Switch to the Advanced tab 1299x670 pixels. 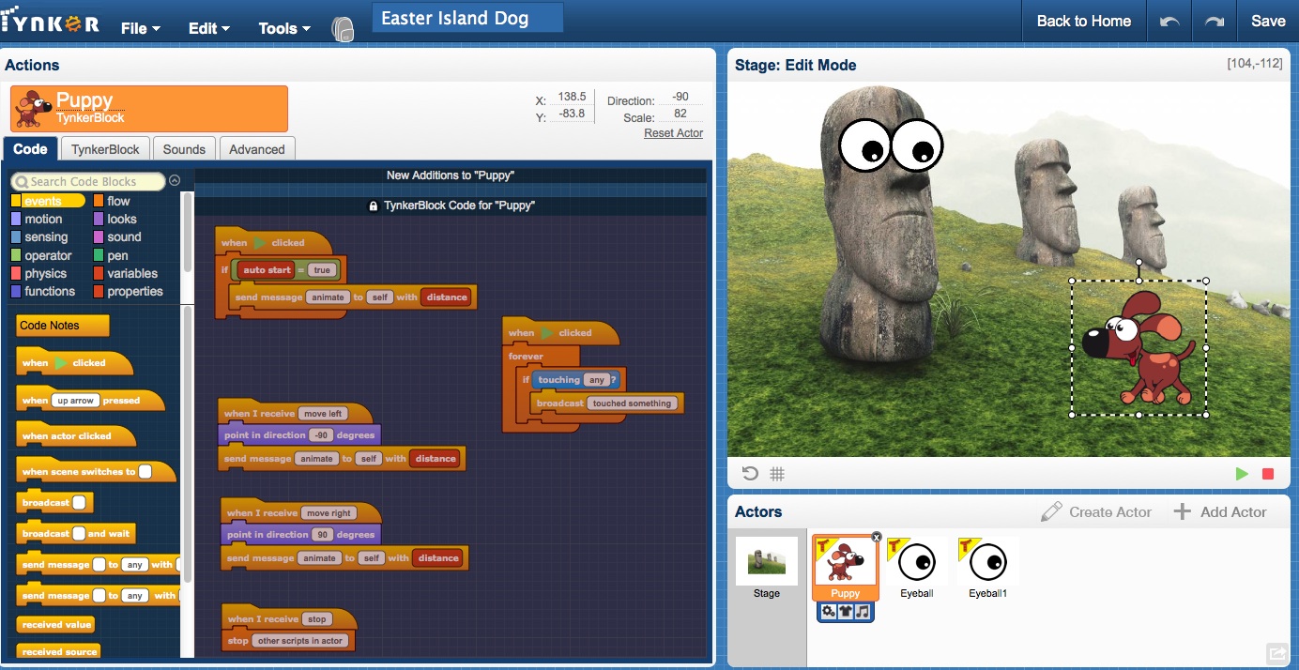click(x=257, y=149)
